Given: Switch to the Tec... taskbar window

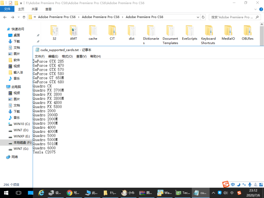Looking at the screenshot, I should click(183, 193).
